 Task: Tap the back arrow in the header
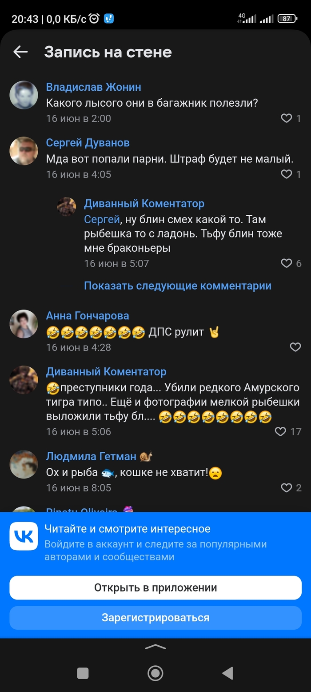pos(20,52)
